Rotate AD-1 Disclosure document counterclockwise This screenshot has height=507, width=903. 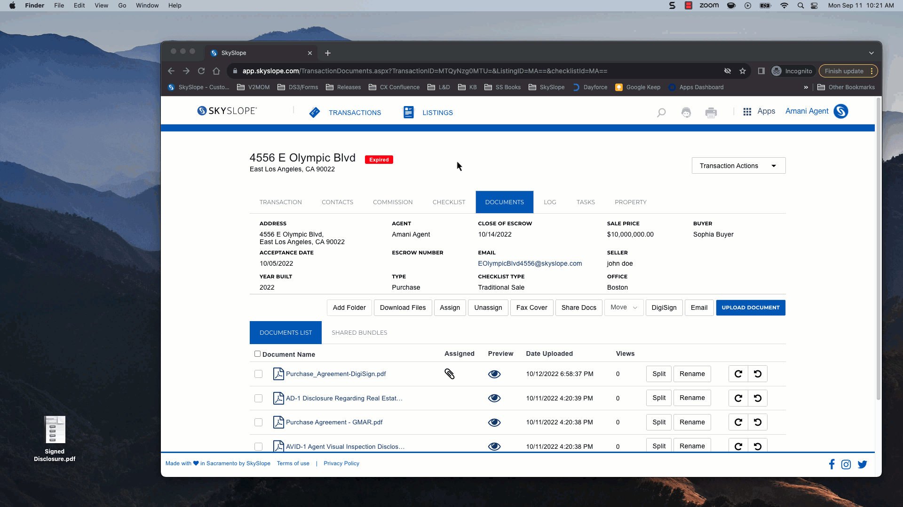pos(758,398)
